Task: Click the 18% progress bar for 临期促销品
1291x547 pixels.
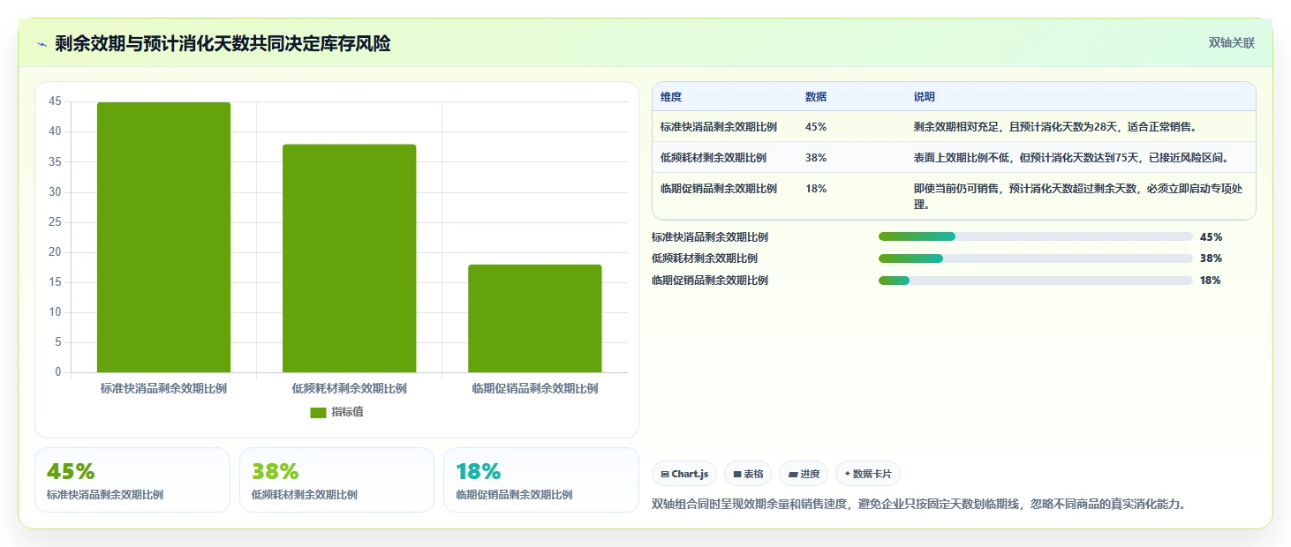Action: point(1036,281)
